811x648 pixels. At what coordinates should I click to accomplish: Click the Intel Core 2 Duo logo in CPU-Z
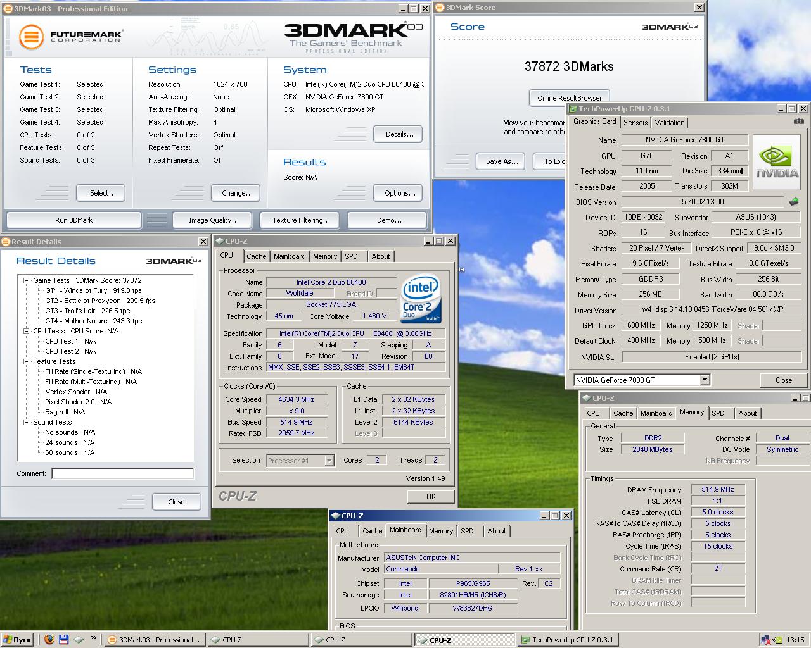tap(421, 299)
